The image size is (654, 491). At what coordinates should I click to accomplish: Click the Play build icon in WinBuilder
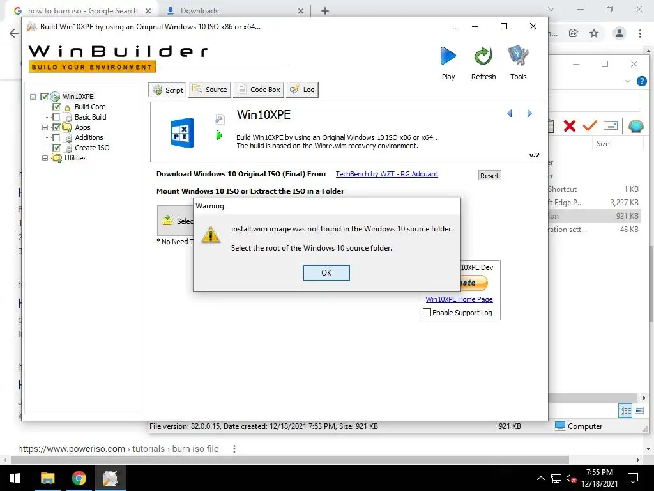(448, 56)
